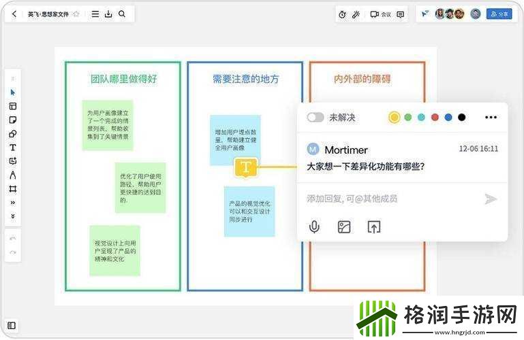Screen dimensions: 524x340
Task: Select the frame tool
Action: [13, 189]
